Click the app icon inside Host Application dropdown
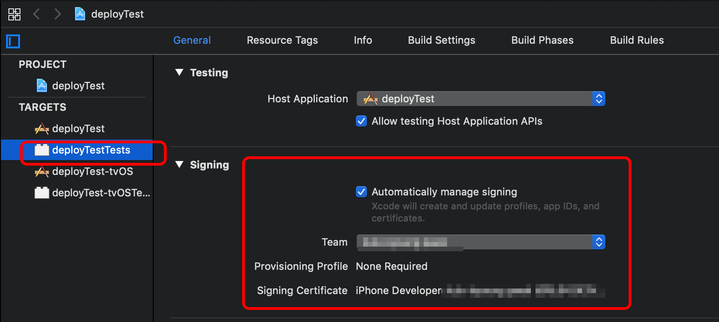Image resolution: width=719 pixels, height=322 pixels. pyautogui.click(x=371, y=99)
